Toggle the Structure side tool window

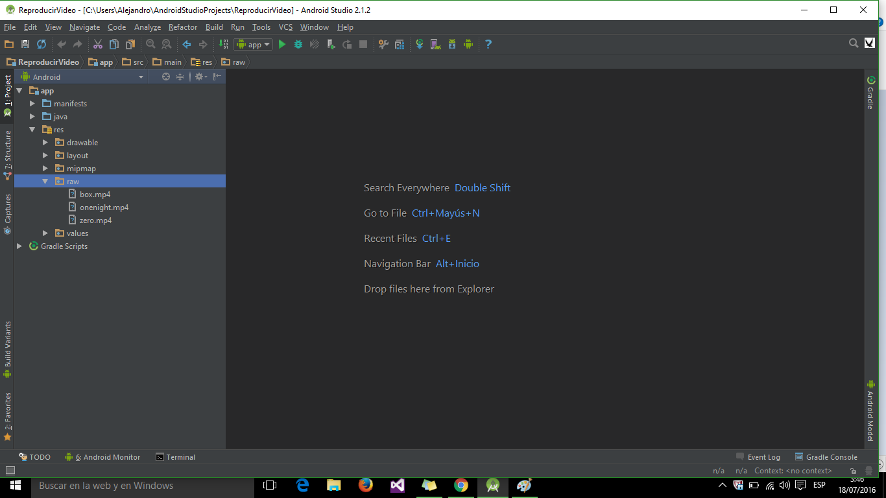point(7,154)
